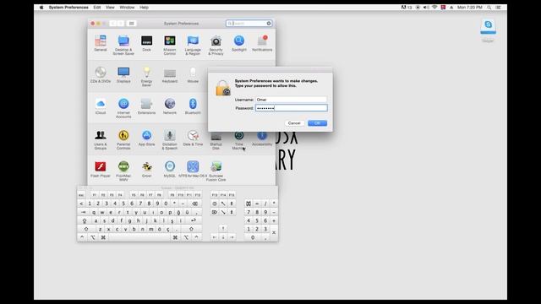Open Flip4Mac WMV preferences
The height and width of the screenshot is (304, 541).
point(123,171)
